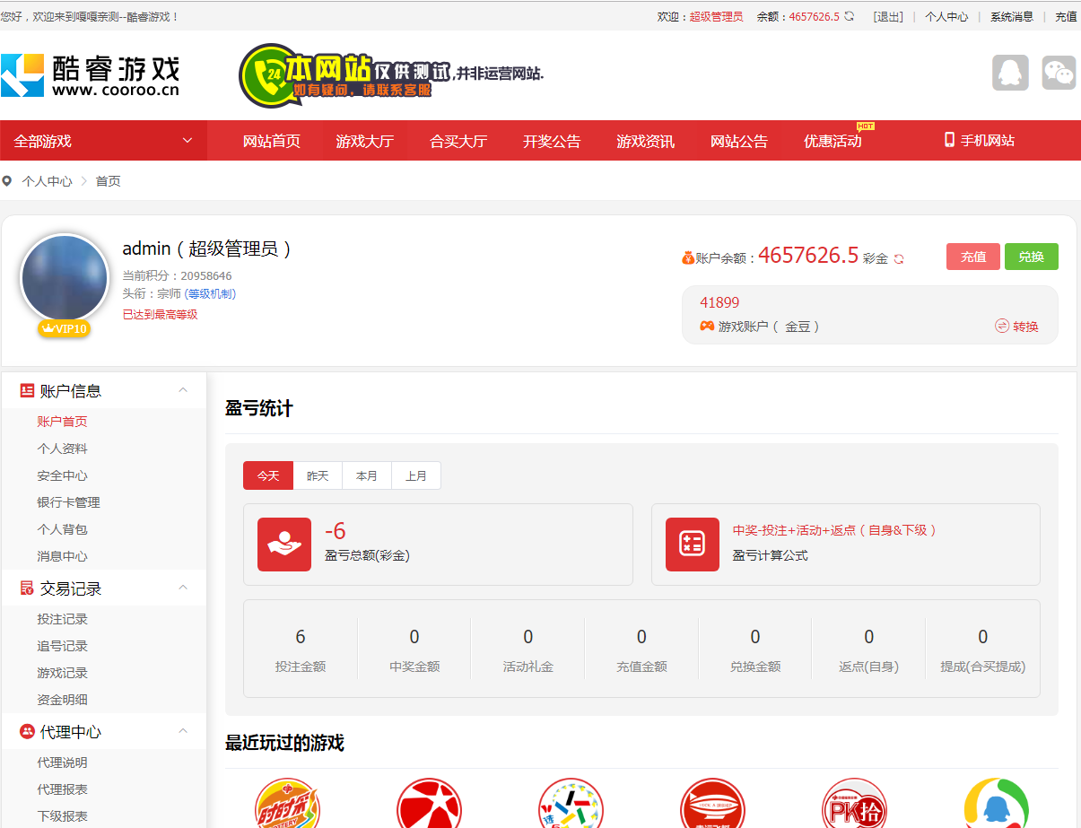Open the 等级机制 link
Viewport: 1081px width, 828px height.
[x=210, y=293]
